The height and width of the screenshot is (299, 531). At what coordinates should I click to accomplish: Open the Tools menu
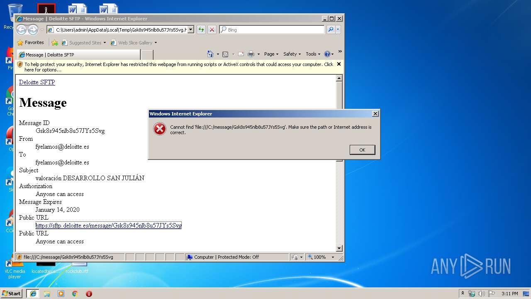[313, 54]
